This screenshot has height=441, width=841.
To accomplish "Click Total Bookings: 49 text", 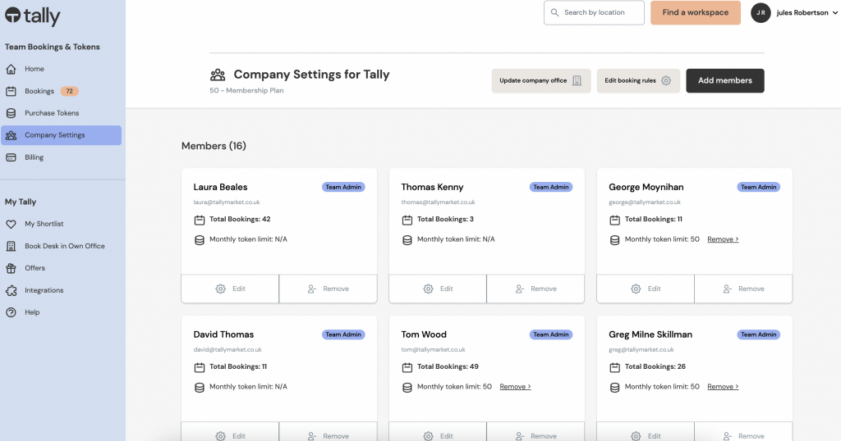I will (x=448, y=366).
